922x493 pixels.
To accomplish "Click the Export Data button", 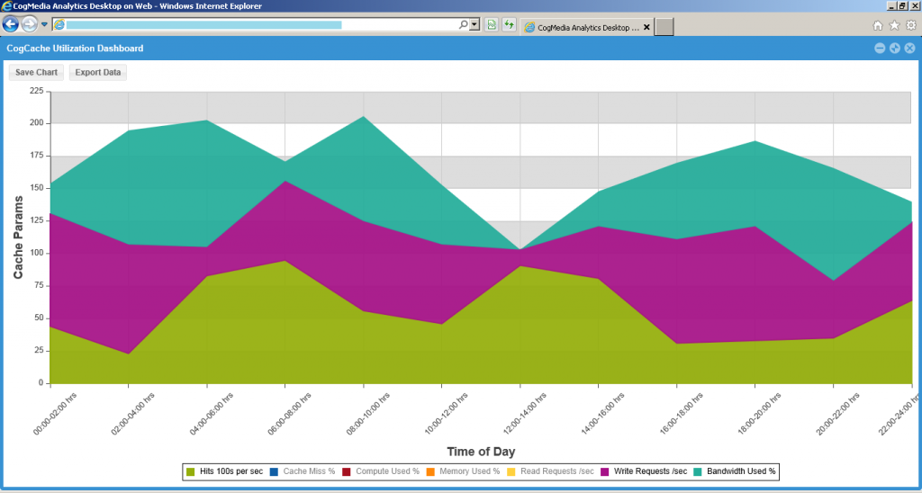I will 98,72.
